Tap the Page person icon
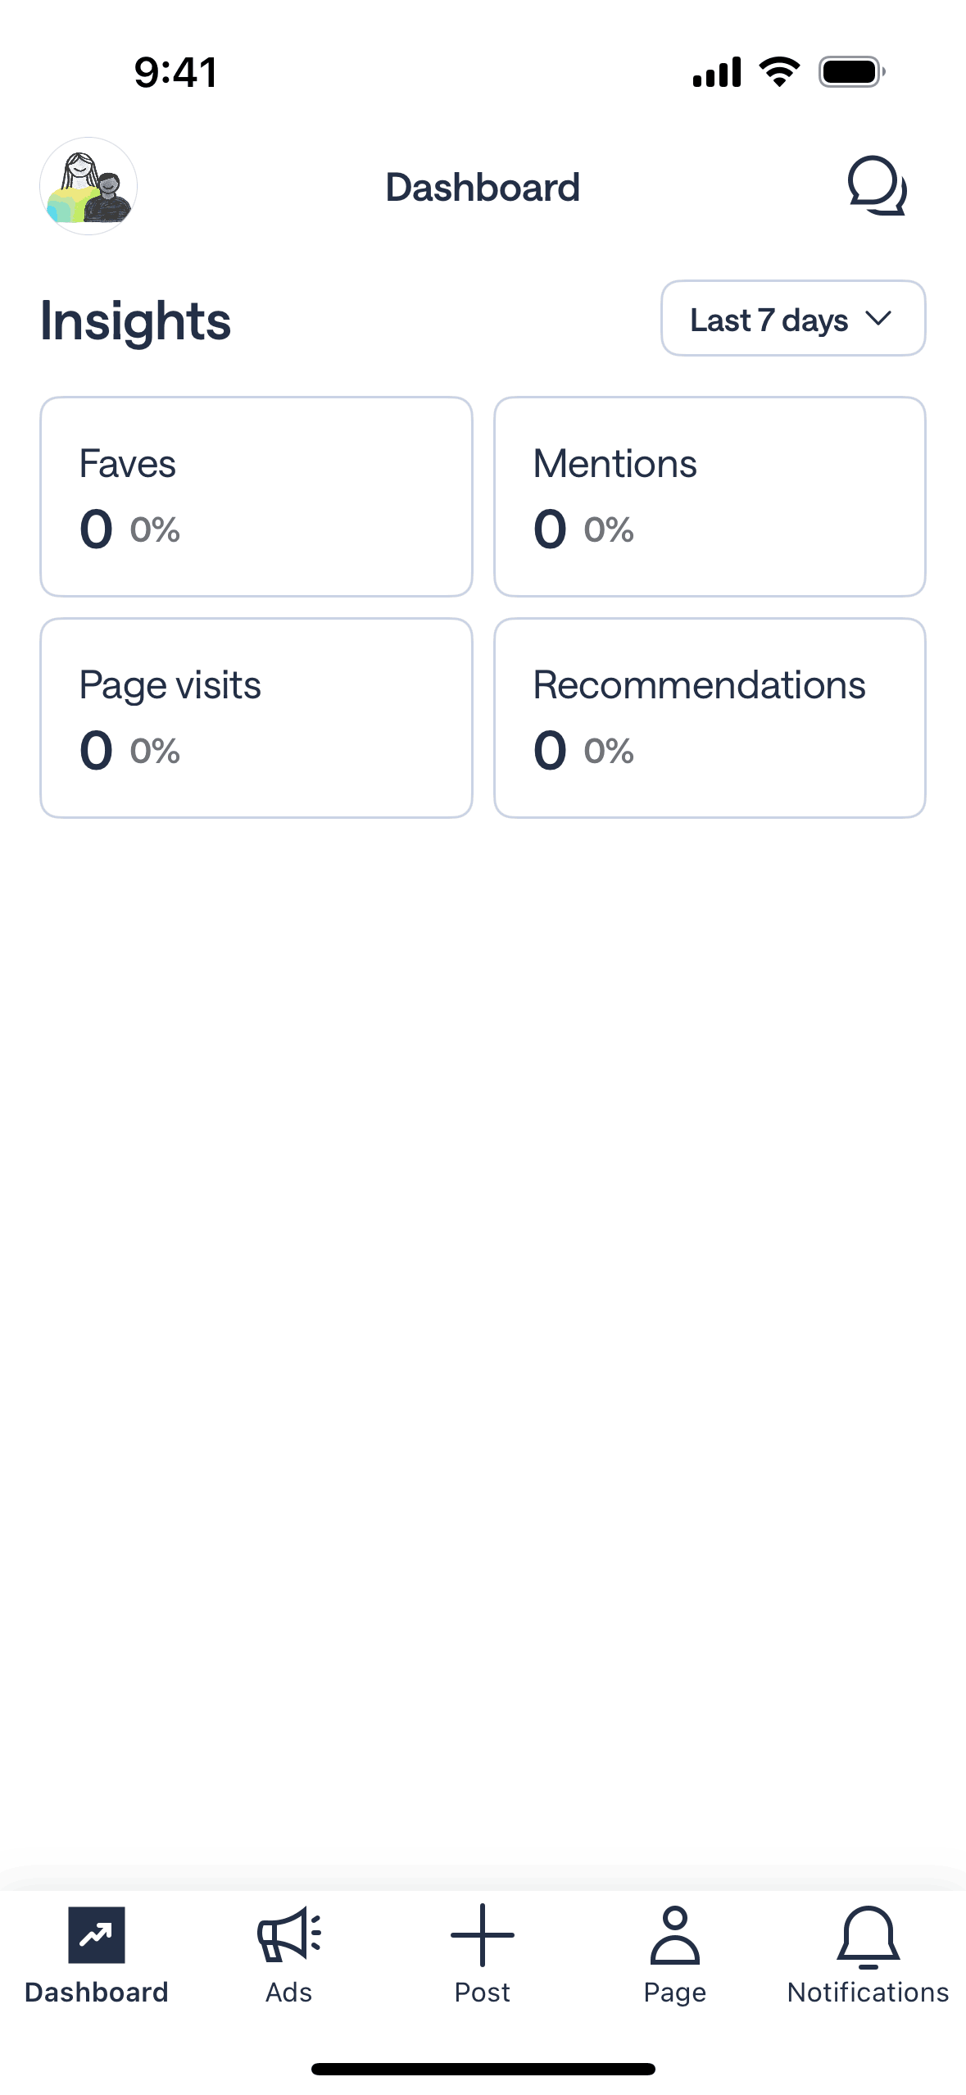Image resolution: width=966 pixels, height=2095 pixels. coord(674,1935)
